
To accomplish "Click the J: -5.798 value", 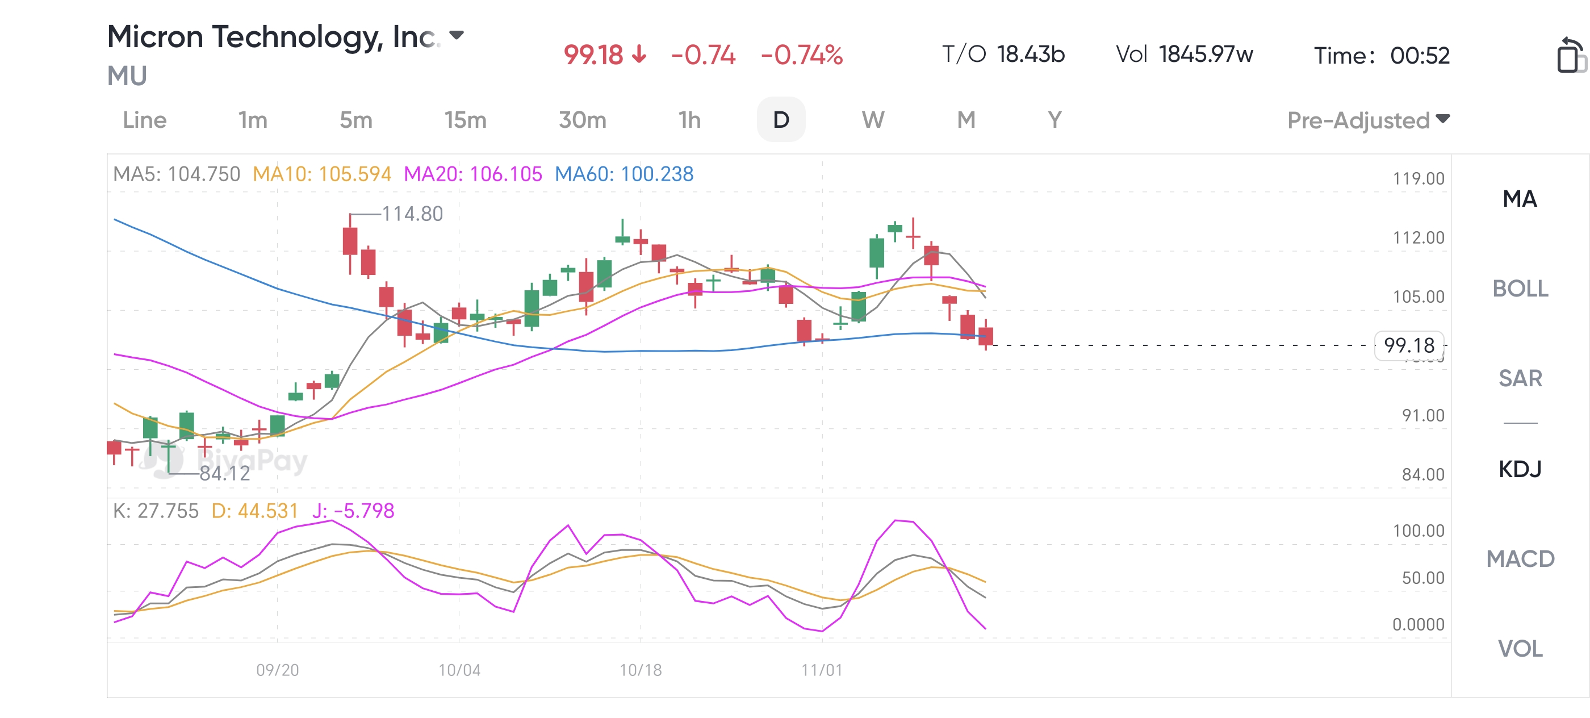I will click(353, 511).
